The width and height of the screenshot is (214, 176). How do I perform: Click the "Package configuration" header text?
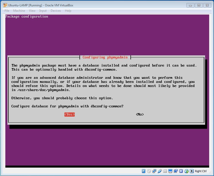point(26,17)
